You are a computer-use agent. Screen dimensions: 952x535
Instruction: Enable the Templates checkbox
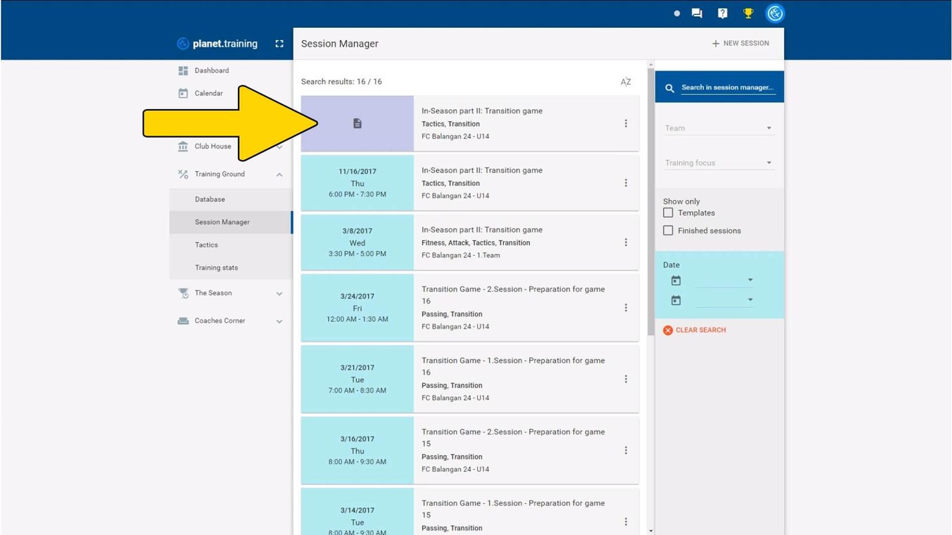click(668, 213)
